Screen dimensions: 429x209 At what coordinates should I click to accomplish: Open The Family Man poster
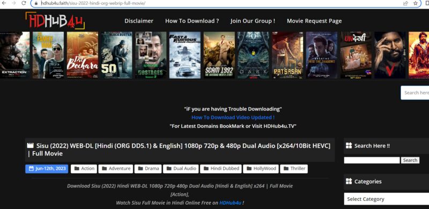click(x=48, y=55)
